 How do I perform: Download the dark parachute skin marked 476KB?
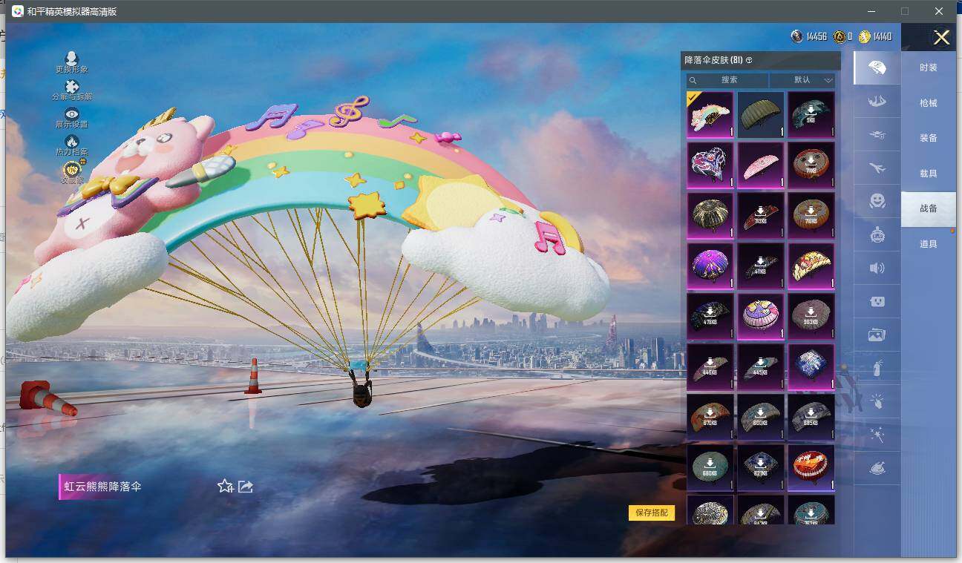point(710,316)
